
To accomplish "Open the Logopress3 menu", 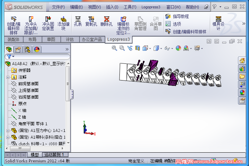I will [x=151, y=7].
